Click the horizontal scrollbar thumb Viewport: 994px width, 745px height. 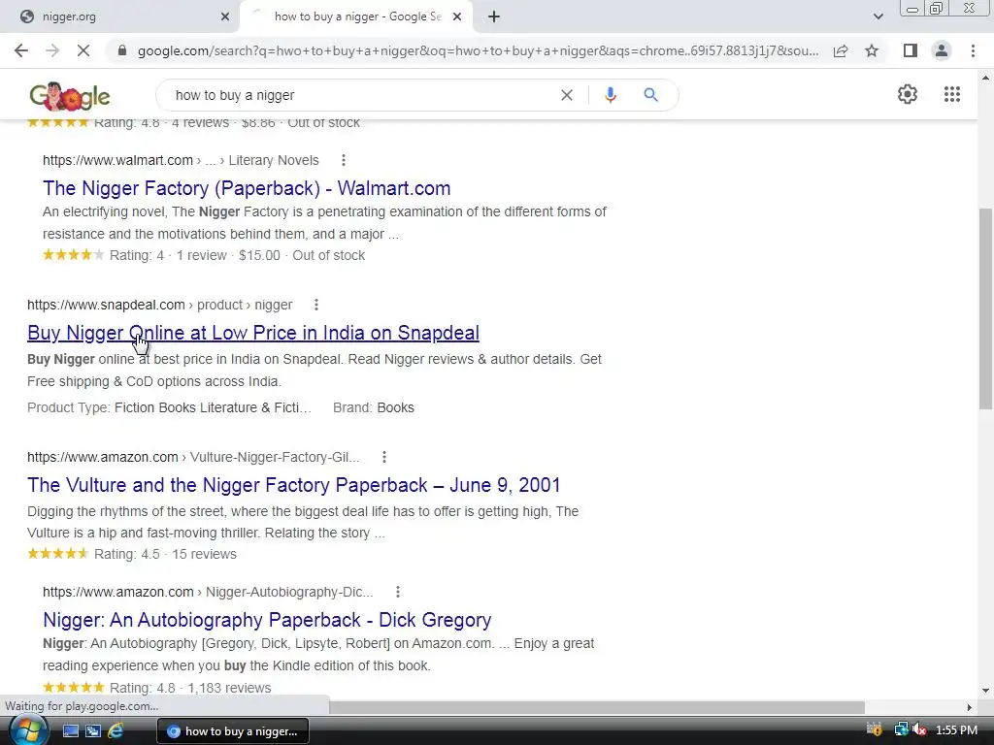[597, 707]
